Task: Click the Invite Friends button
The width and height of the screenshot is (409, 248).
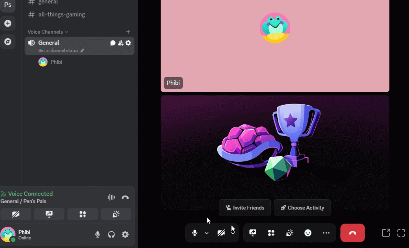Action: point(244,208)
